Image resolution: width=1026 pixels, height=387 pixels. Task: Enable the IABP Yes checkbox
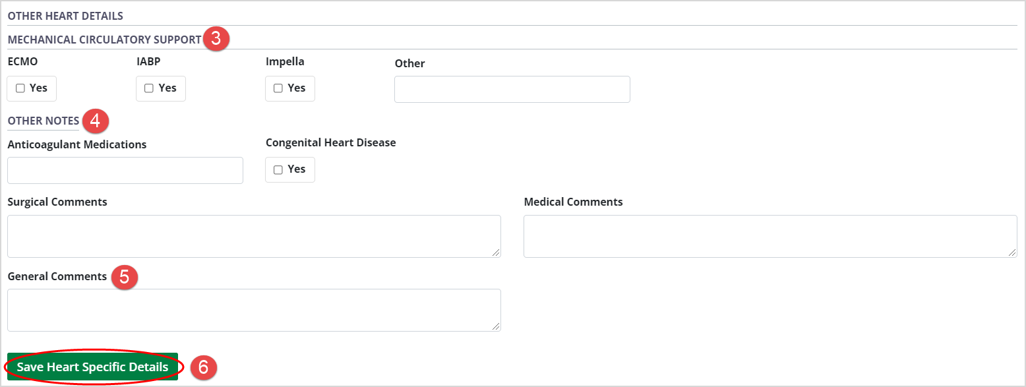coord(148,88)
